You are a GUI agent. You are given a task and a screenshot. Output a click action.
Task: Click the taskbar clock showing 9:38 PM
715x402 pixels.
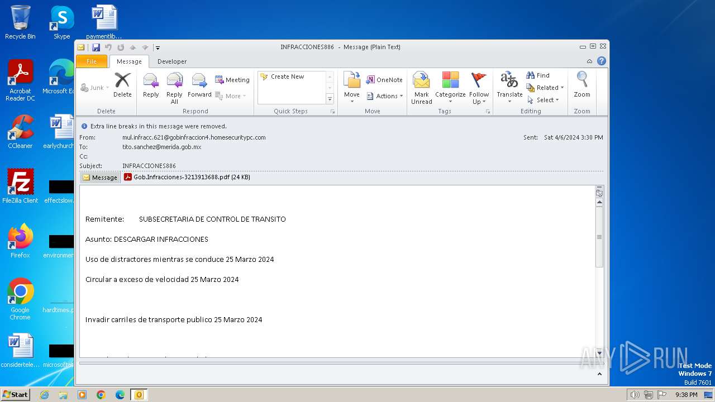point(686,395)
